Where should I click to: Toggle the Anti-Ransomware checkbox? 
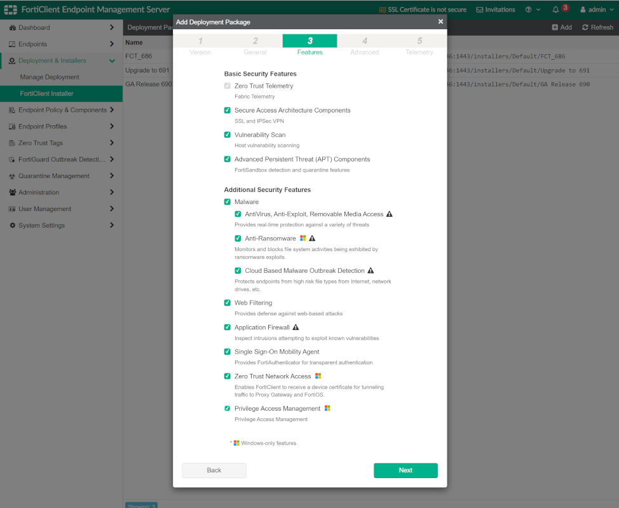point(238,239)
